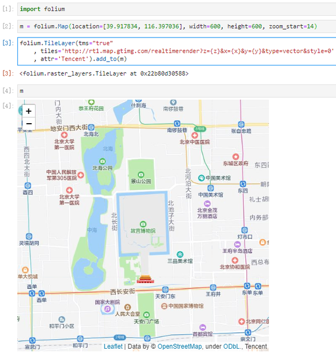Click the 北京协和医院 hospital cross icon

click(235, 260)
